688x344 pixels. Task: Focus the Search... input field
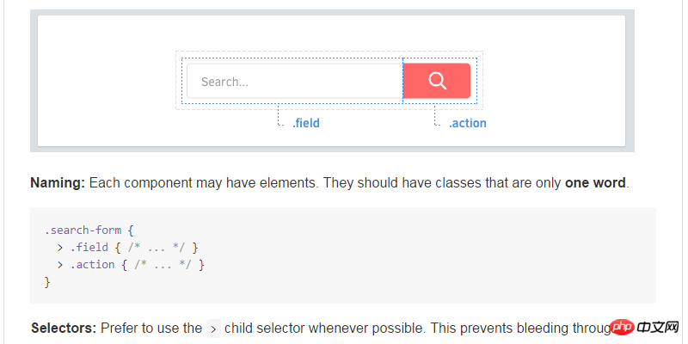(x=295, y=81)
